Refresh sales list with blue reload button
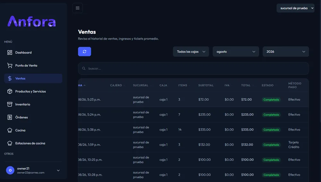The width and height of the screenshot is (321, 182). click(84, 51)
